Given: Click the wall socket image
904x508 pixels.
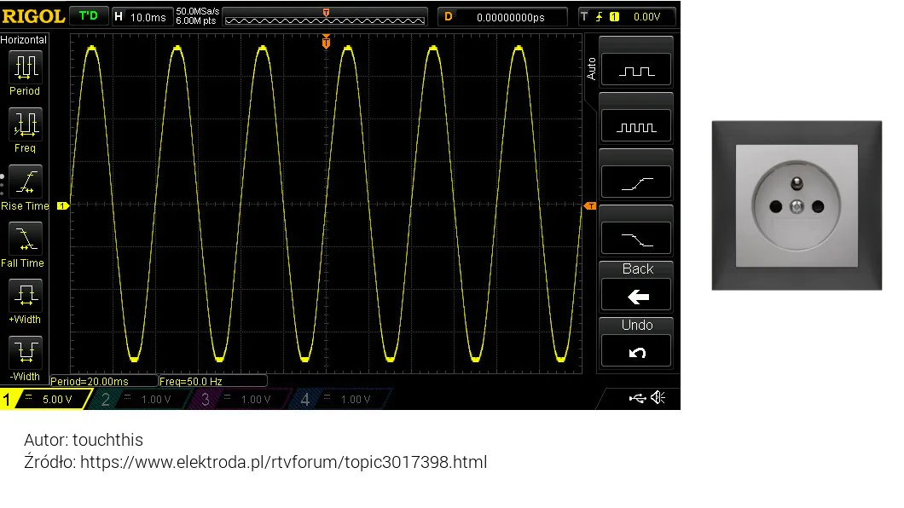Looking at the screenshot, I should [x=797, y=205].
